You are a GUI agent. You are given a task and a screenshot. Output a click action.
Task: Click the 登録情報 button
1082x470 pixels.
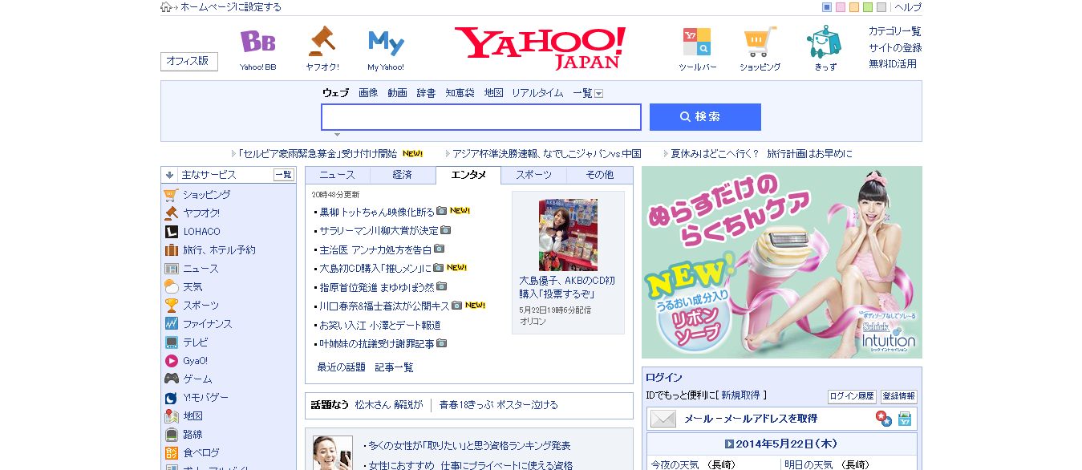coord(899,396)
